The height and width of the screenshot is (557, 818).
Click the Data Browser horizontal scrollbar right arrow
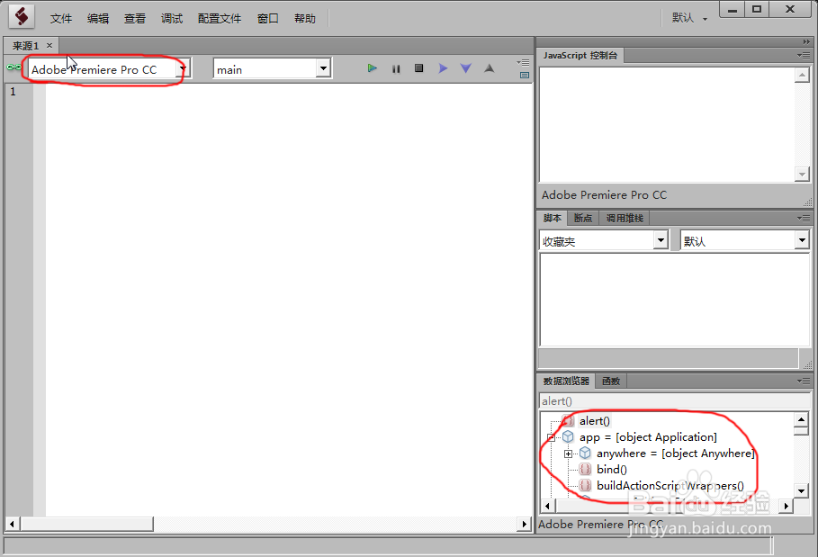pyautogui.click(x=787, y=506)
